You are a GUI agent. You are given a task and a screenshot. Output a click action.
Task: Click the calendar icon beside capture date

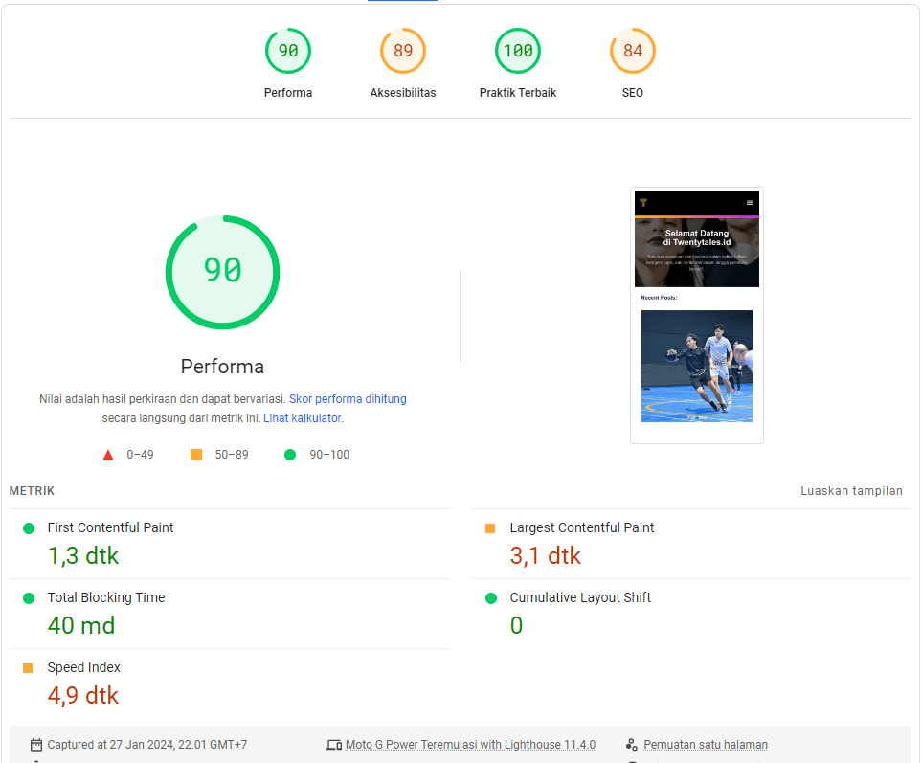pos(35,745)
